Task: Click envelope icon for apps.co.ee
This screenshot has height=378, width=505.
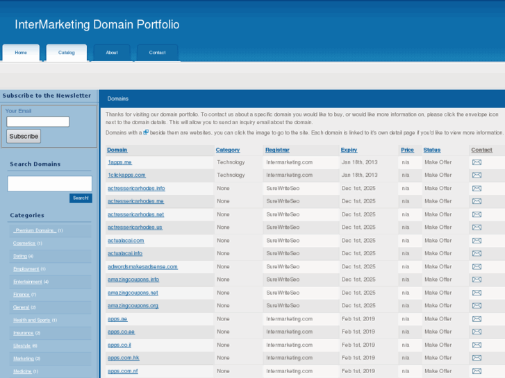Action: pos(477,332)
